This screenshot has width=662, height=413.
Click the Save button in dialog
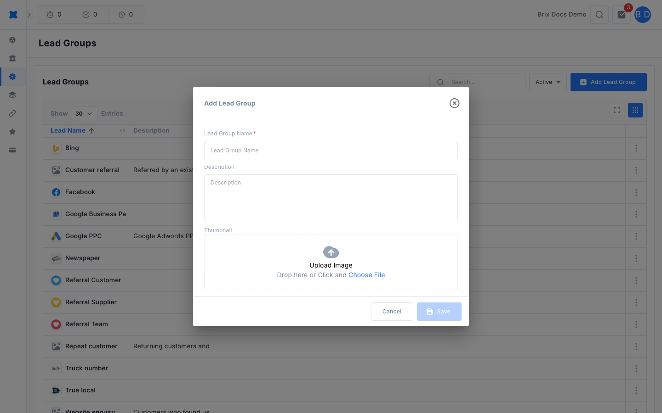click(439, 312)
